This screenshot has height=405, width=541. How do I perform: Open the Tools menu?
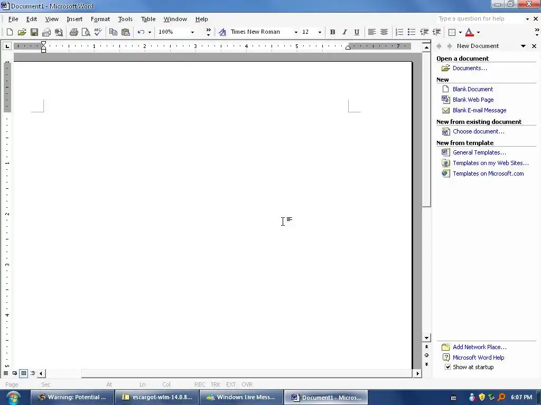(x=125, y=19)
